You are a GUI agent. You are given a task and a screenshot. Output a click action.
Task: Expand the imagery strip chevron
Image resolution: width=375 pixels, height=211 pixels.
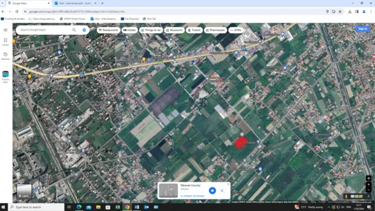pos(368,196)
